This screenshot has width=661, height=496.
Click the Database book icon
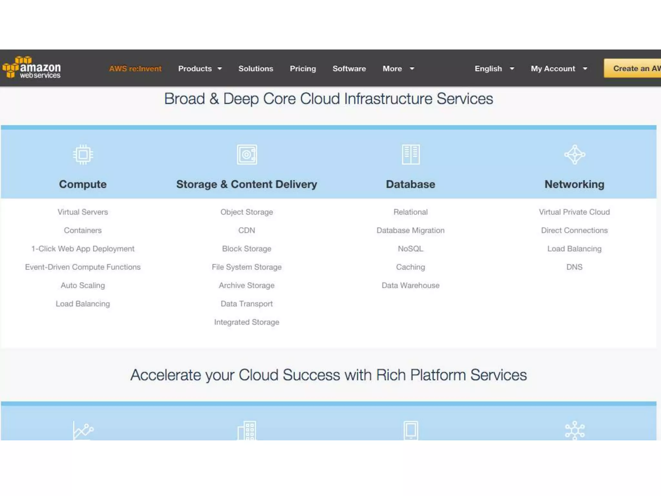click(411, 155)
